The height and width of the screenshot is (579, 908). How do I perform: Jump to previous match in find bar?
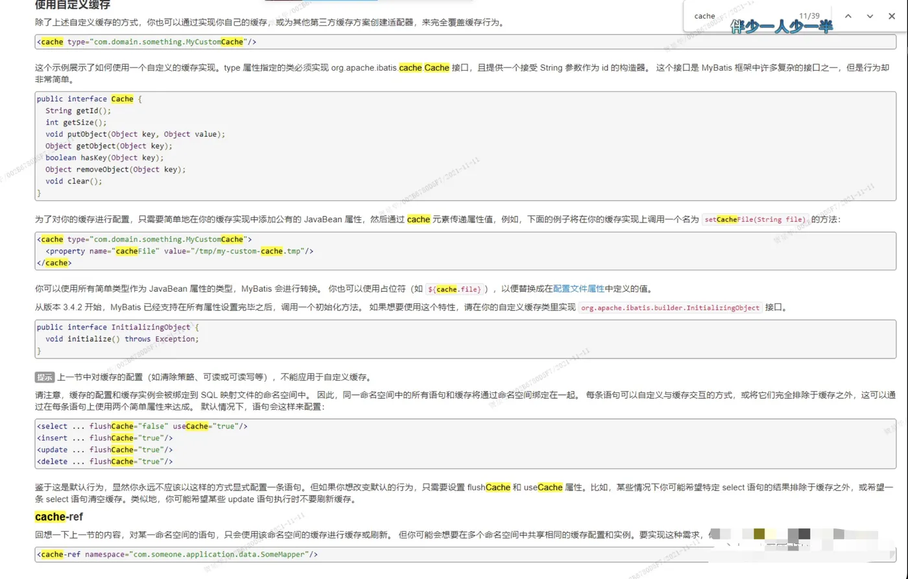[x=848, y=16]
